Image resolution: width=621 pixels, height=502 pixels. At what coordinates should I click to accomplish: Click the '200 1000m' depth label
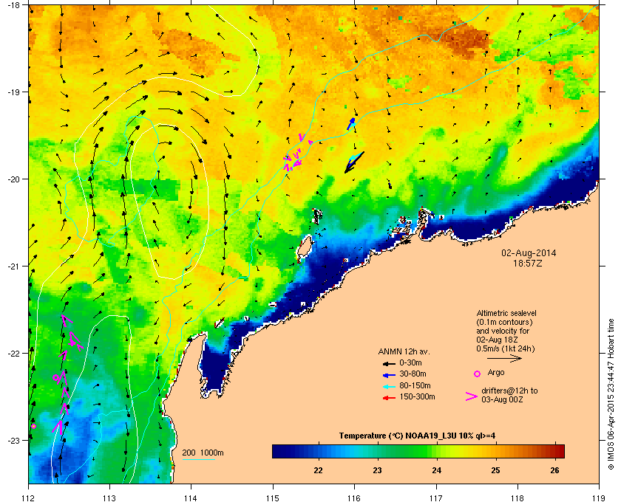[203, 453]
